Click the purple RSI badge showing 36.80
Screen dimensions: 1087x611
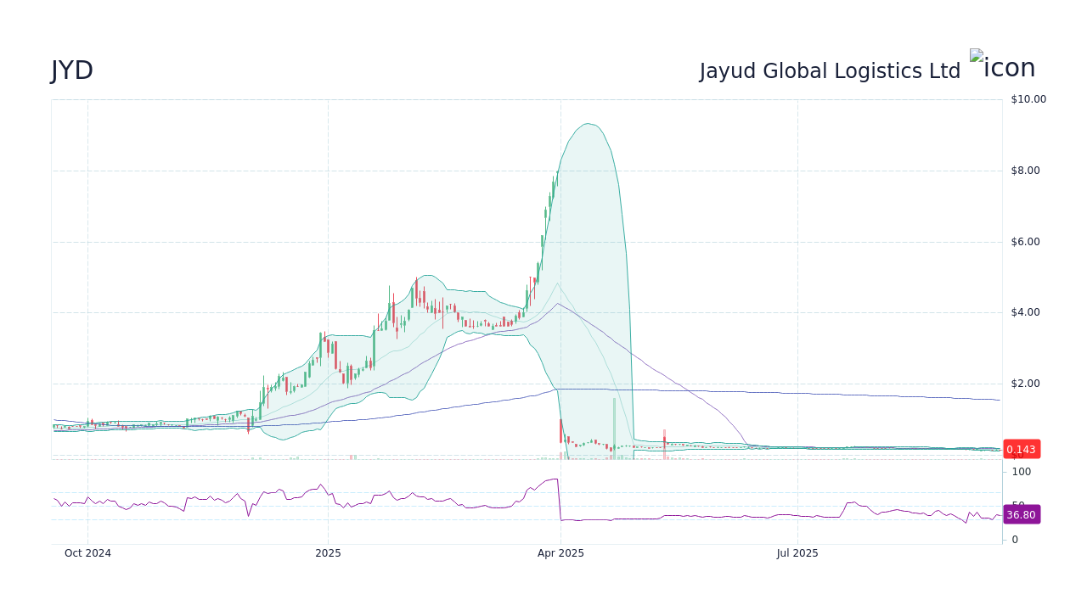[x=1022, y=514]
